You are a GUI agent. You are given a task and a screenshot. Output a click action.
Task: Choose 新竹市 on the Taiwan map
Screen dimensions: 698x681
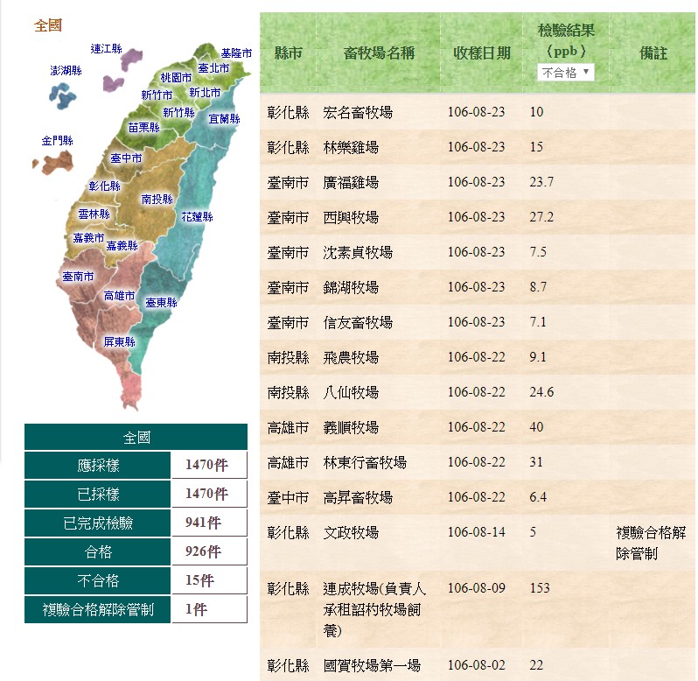157,95
